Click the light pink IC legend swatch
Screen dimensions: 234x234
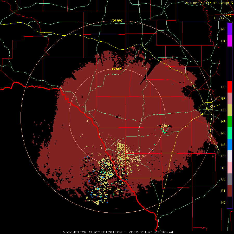tap(230, 168)
